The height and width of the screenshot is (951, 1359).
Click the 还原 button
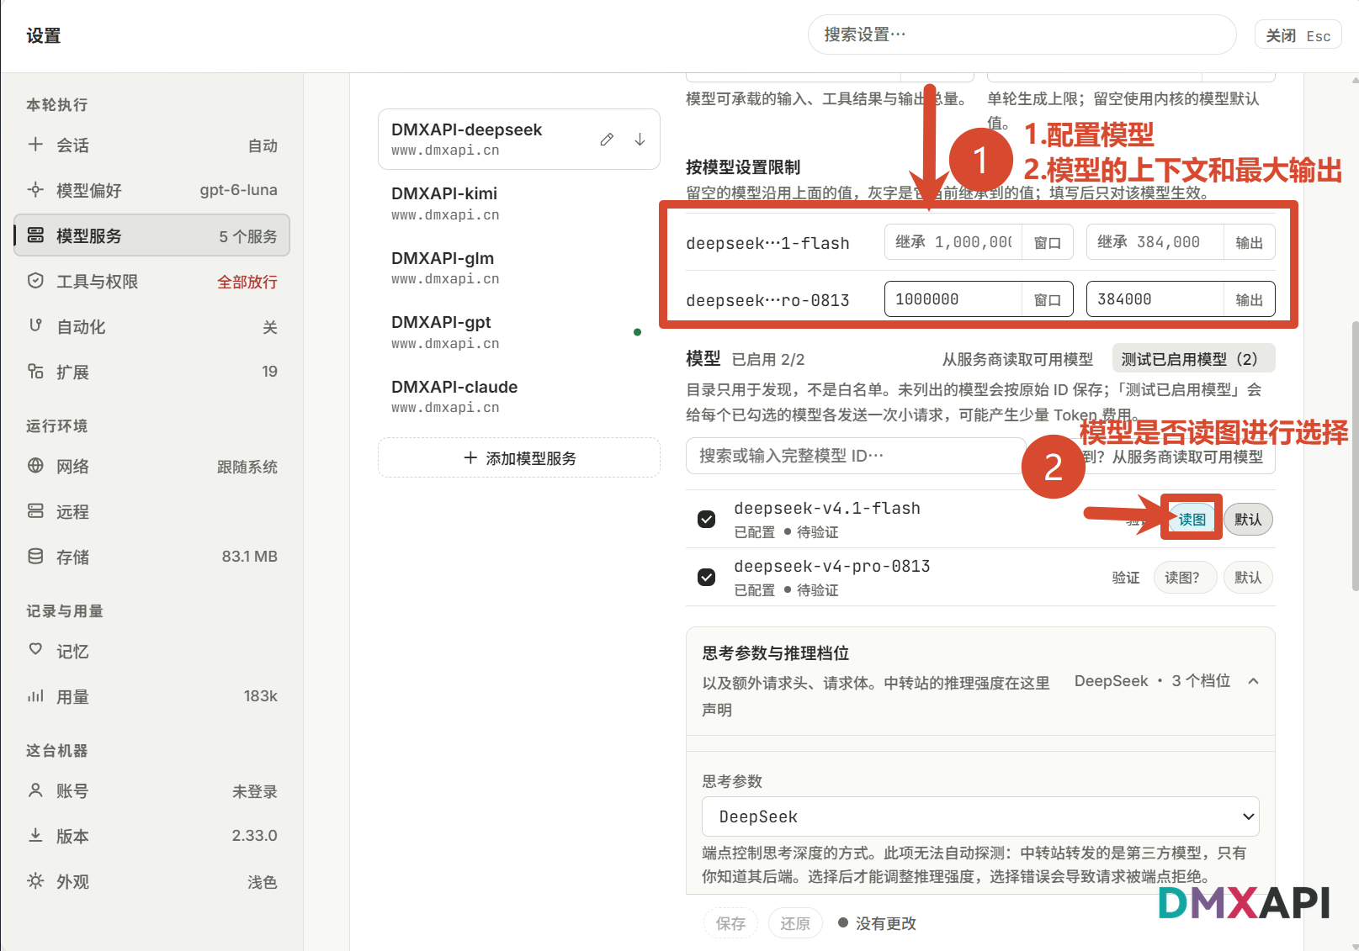[795, 923]
